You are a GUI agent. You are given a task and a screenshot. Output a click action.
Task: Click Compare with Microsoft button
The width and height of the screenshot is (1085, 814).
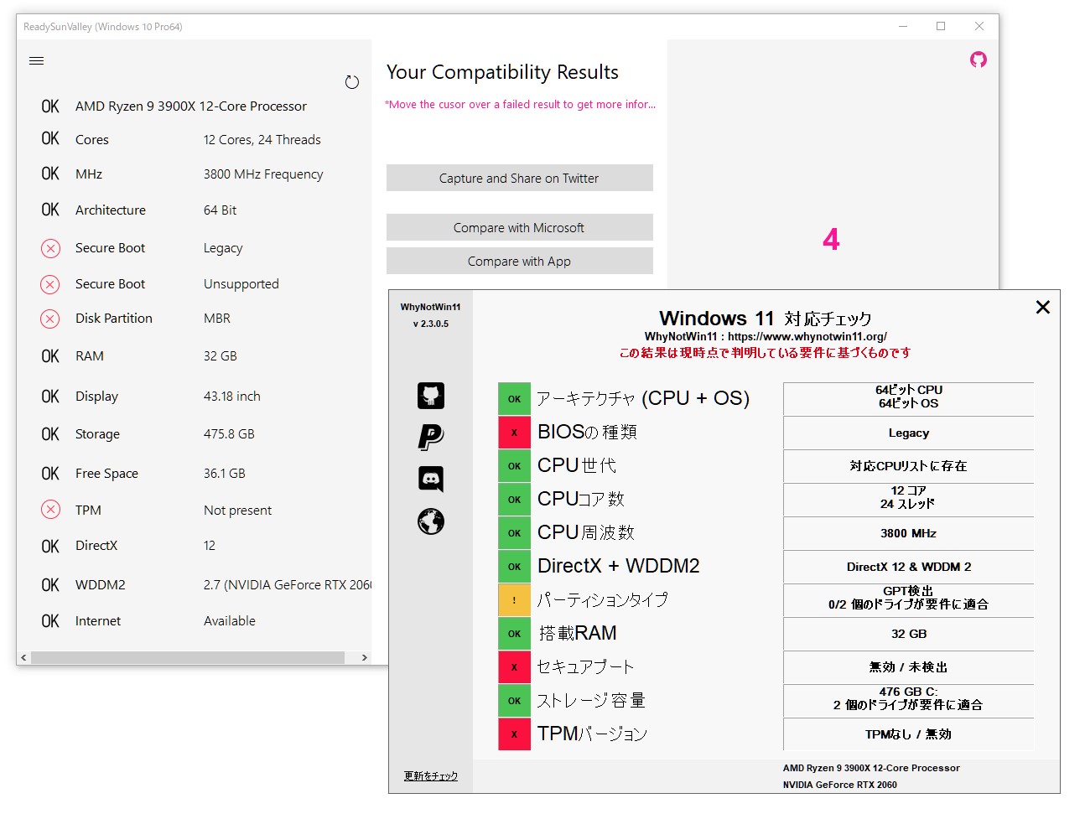[520, 227]
